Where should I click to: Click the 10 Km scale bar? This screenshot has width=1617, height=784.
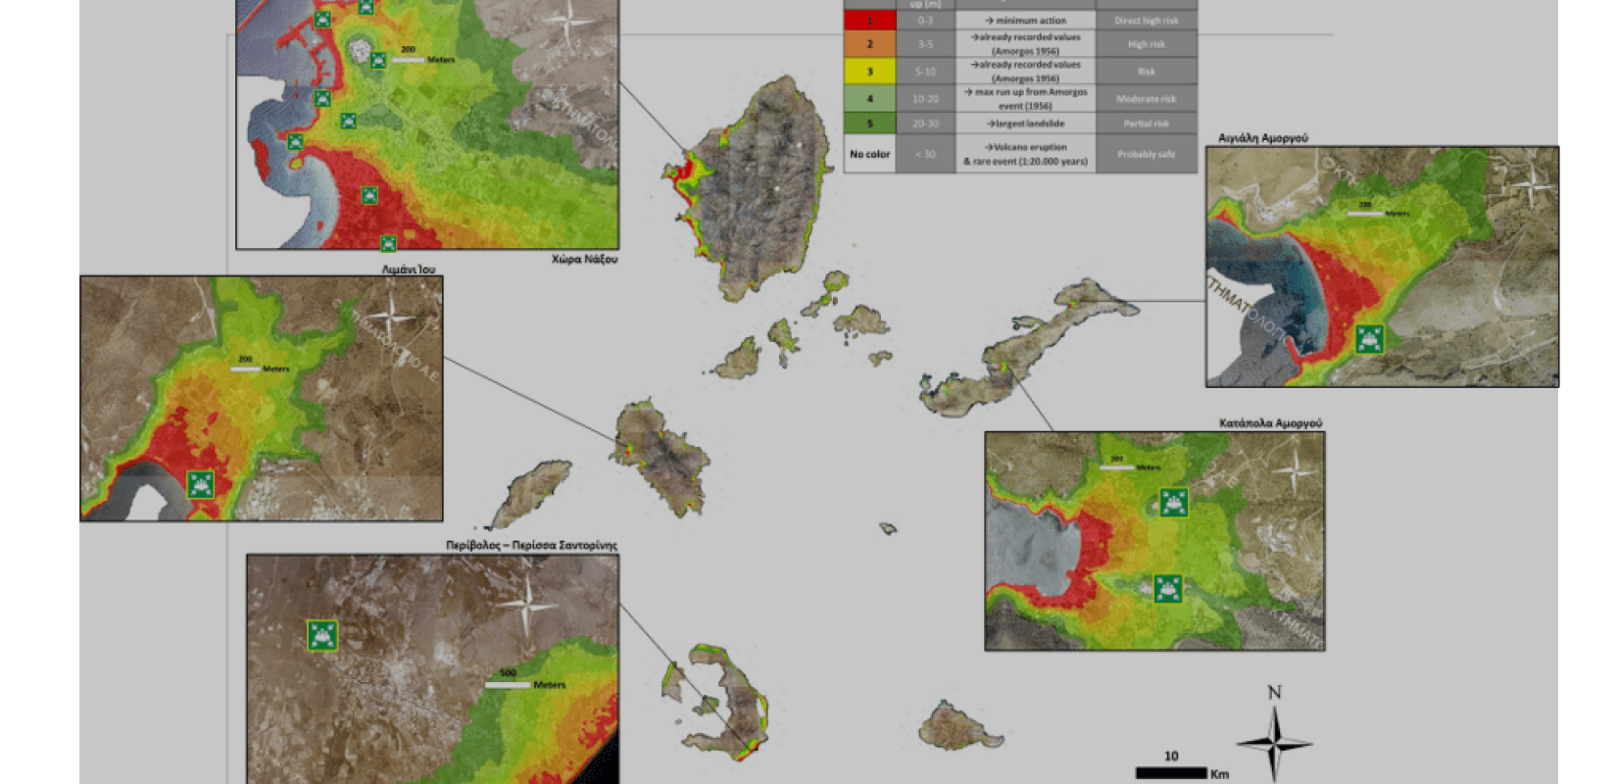(1171, 772)
